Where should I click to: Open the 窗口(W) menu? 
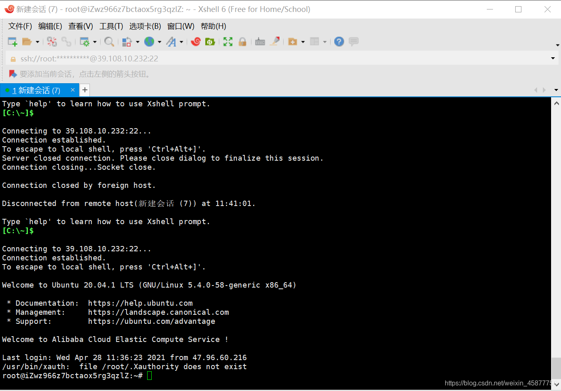pos(181,26)
